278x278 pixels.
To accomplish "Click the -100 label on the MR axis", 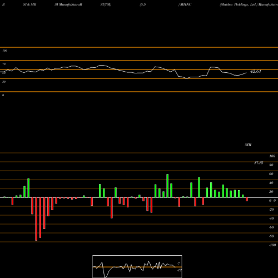I will 272,245.
